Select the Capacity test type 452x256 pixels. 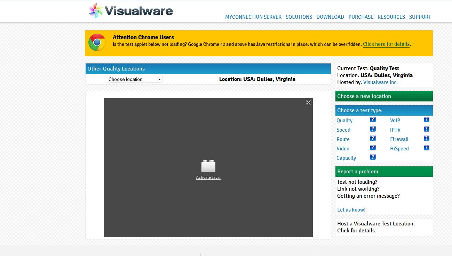(x=346, y=158)
